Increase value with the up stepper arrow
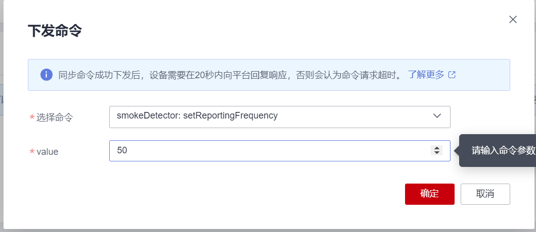Image resolution: width=536 pixels, height=232 pixels. tap(436, 148)
